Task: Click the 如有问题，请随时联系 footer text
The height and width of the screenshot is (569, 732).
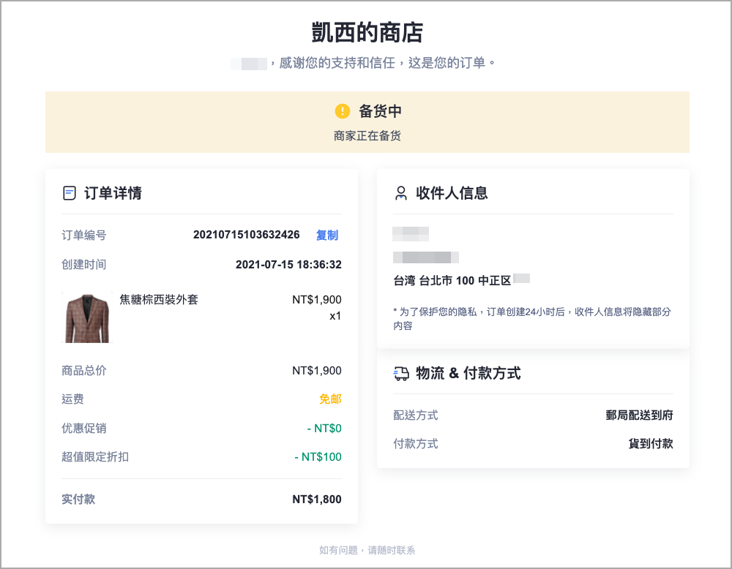Action: tap(367, 550)
